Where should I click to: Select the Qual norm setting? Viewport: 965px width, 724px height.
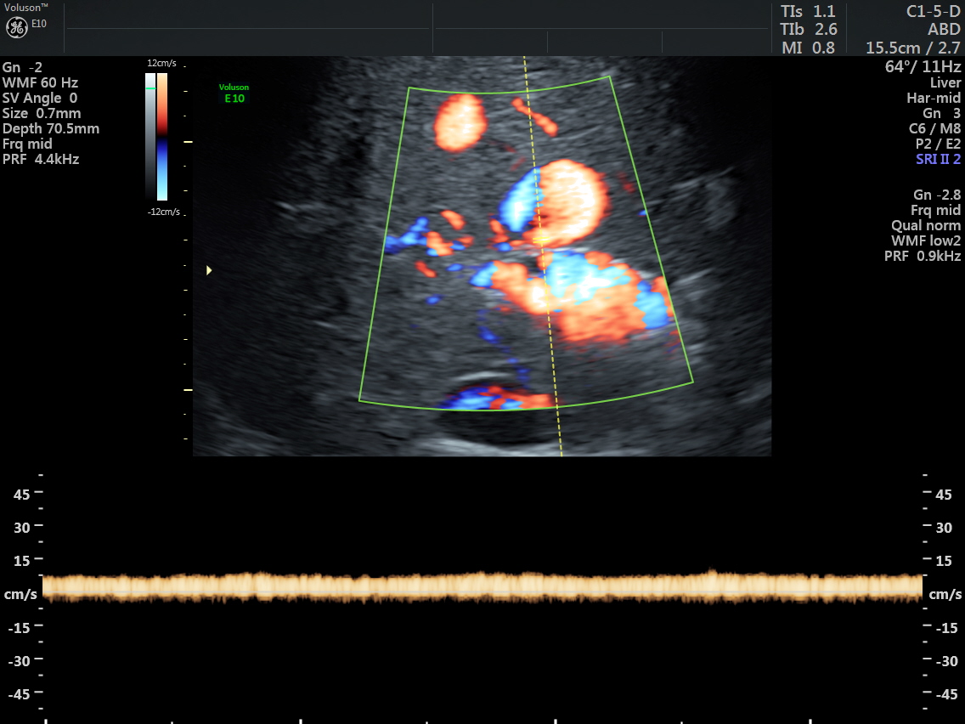[x=926, y=225]
